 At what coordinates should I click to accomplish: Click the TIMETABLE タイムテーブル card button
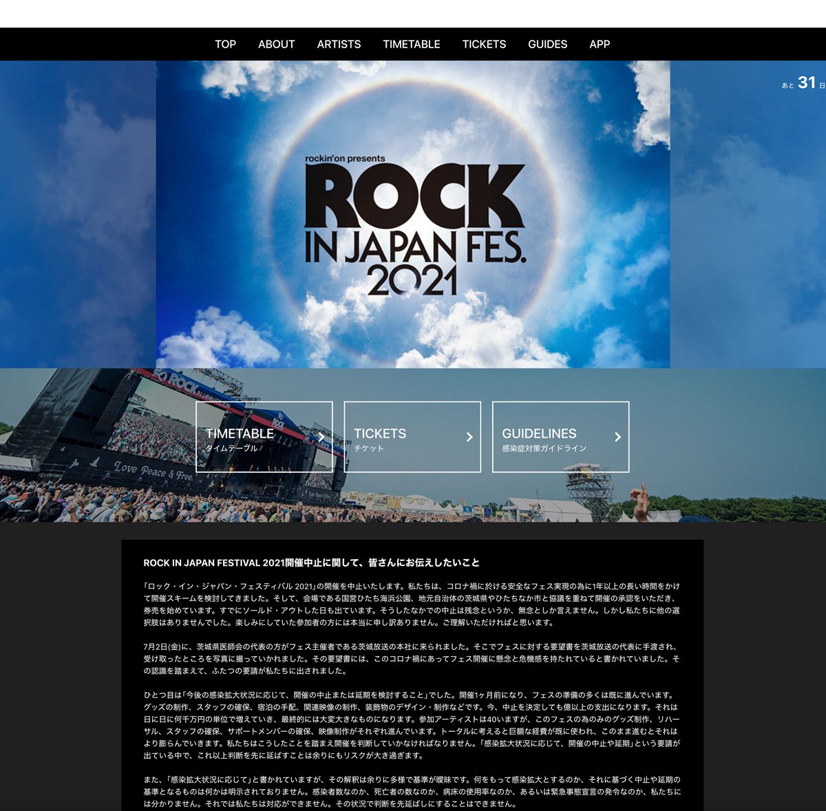[x=264, y=437]
